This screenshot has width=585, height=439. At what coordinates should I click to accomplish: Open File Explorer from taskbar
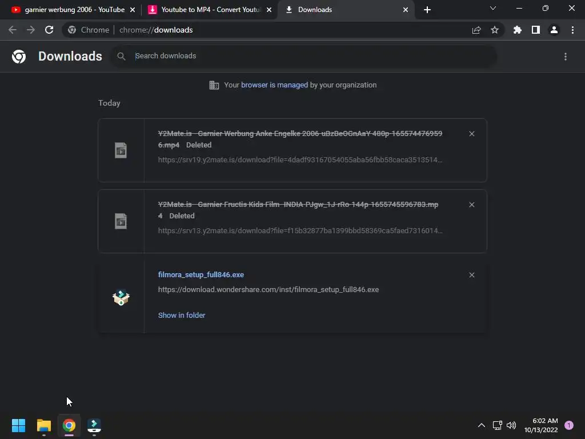tap(44, 425)
